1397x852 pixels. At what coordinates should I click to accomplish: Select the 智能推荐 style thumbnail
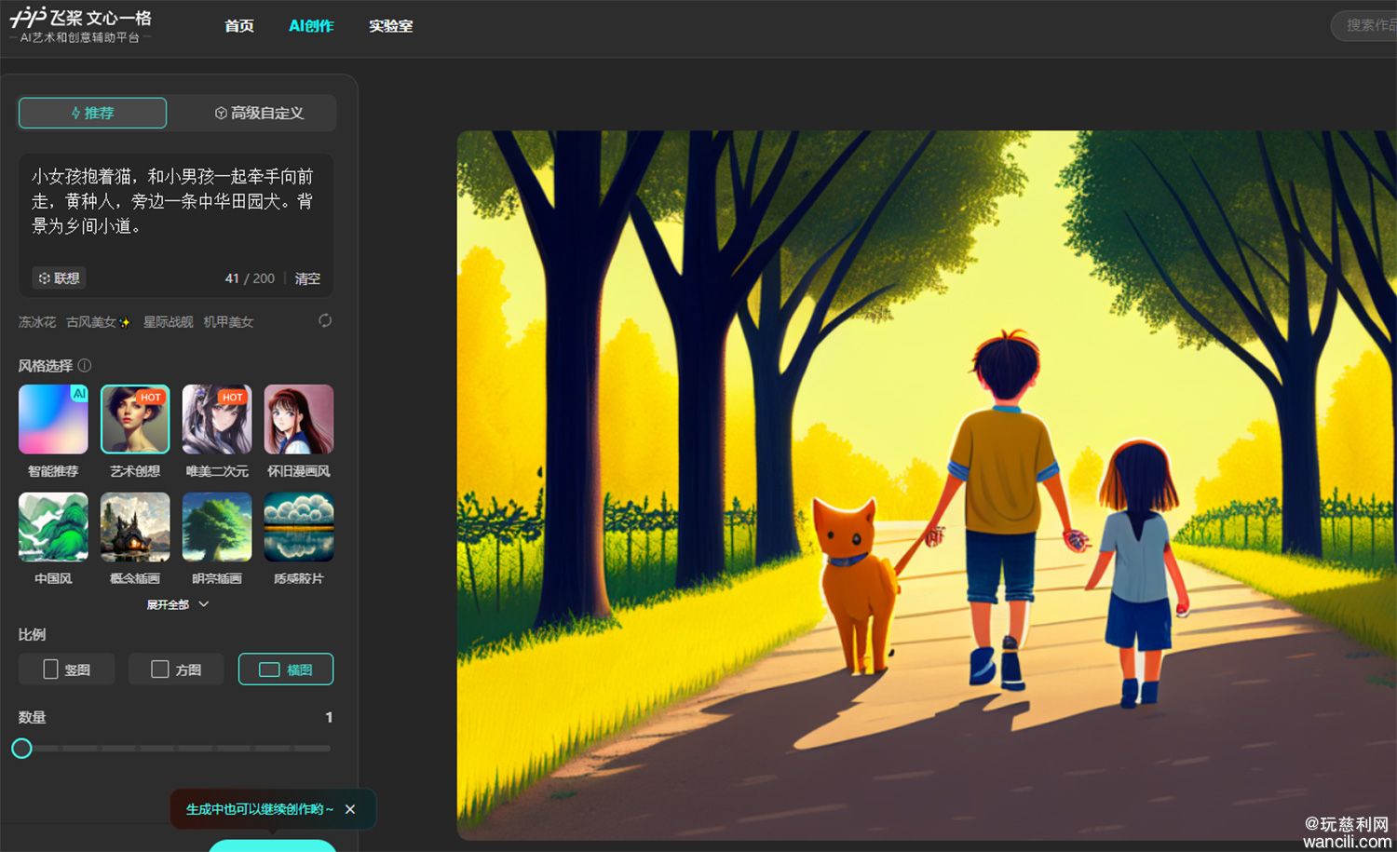53,419
